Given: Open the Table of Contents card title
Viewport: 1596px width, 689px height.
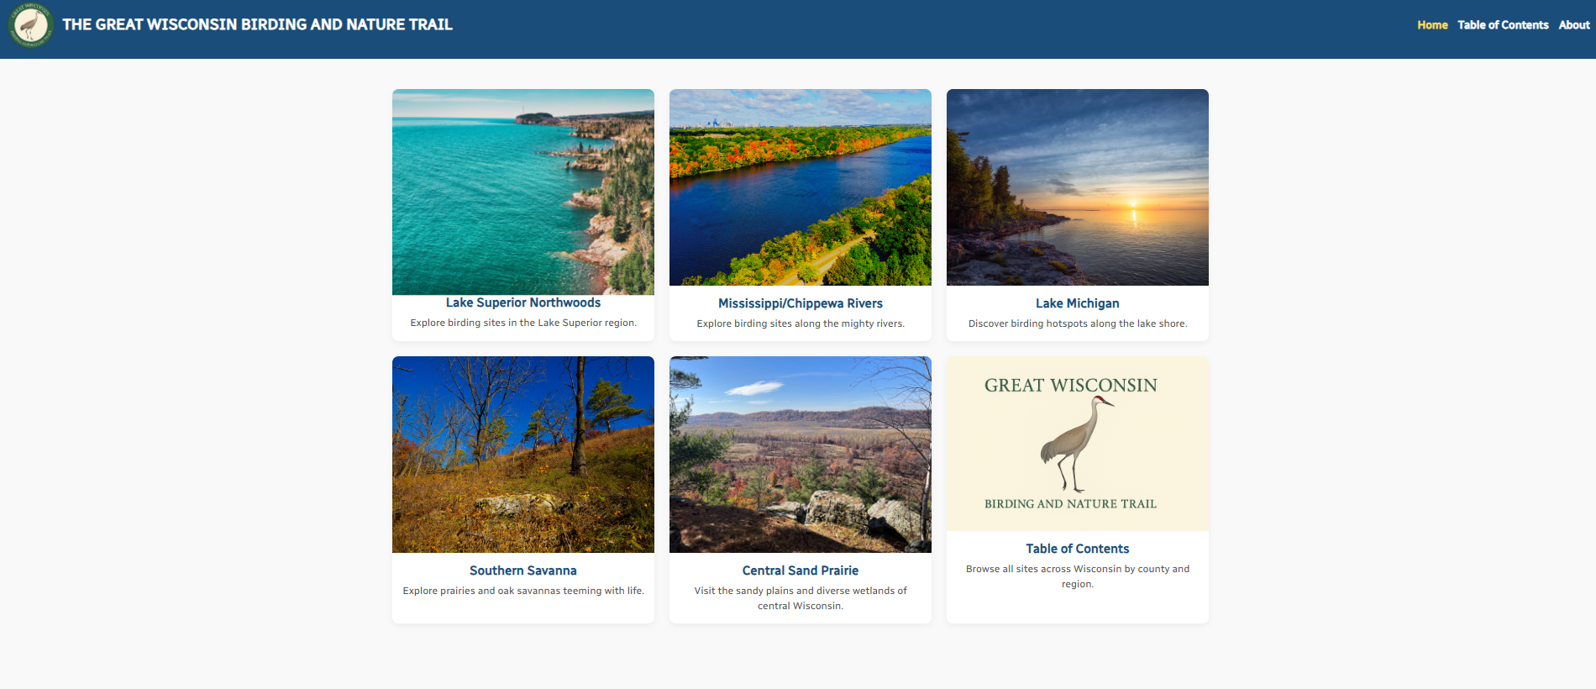Looking at the screenshot, I should pyautogui.click(x=1078, y=549).
